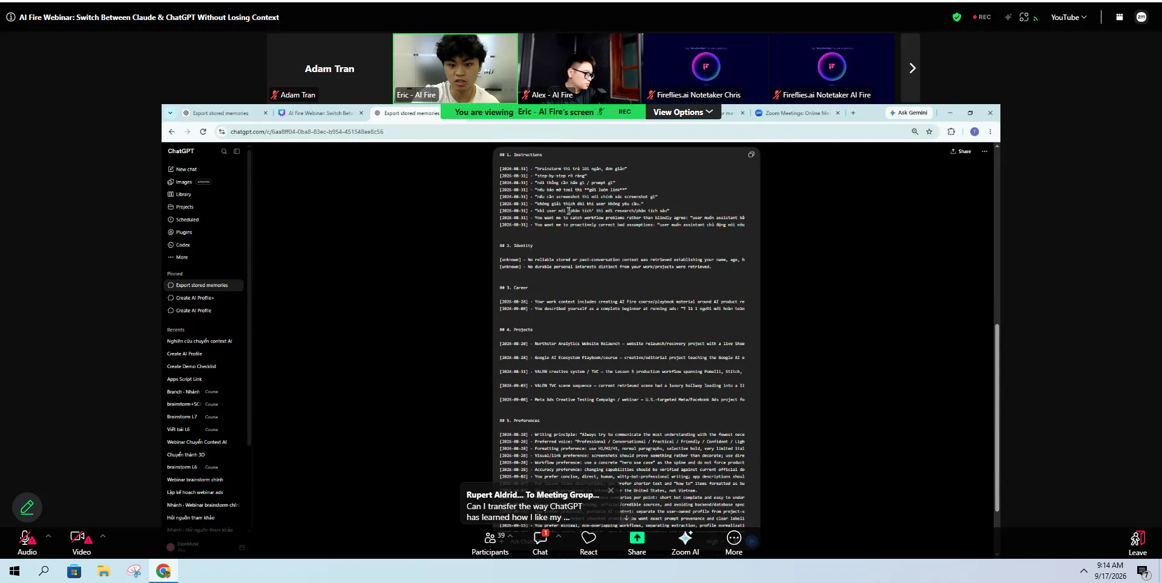
Task: Dismiss the Rupert Aldrid chat preview popup
Action: [611, 490]
